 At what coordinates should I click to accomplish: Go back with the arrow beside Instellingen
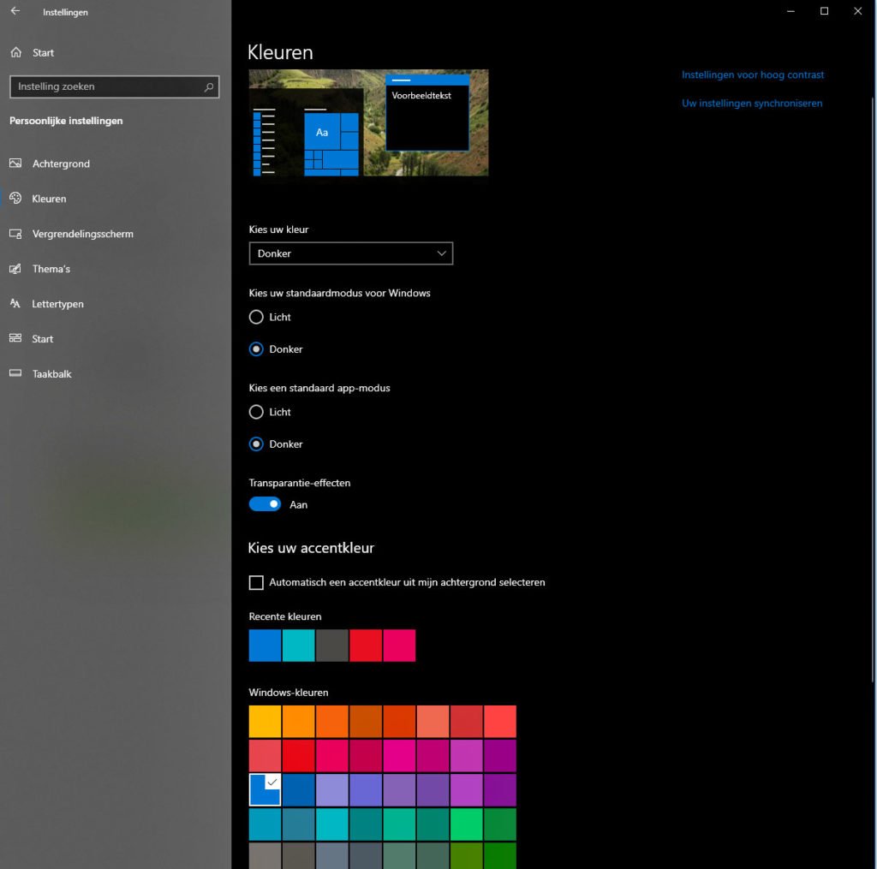pyautogui.click(x=15, y=11)
